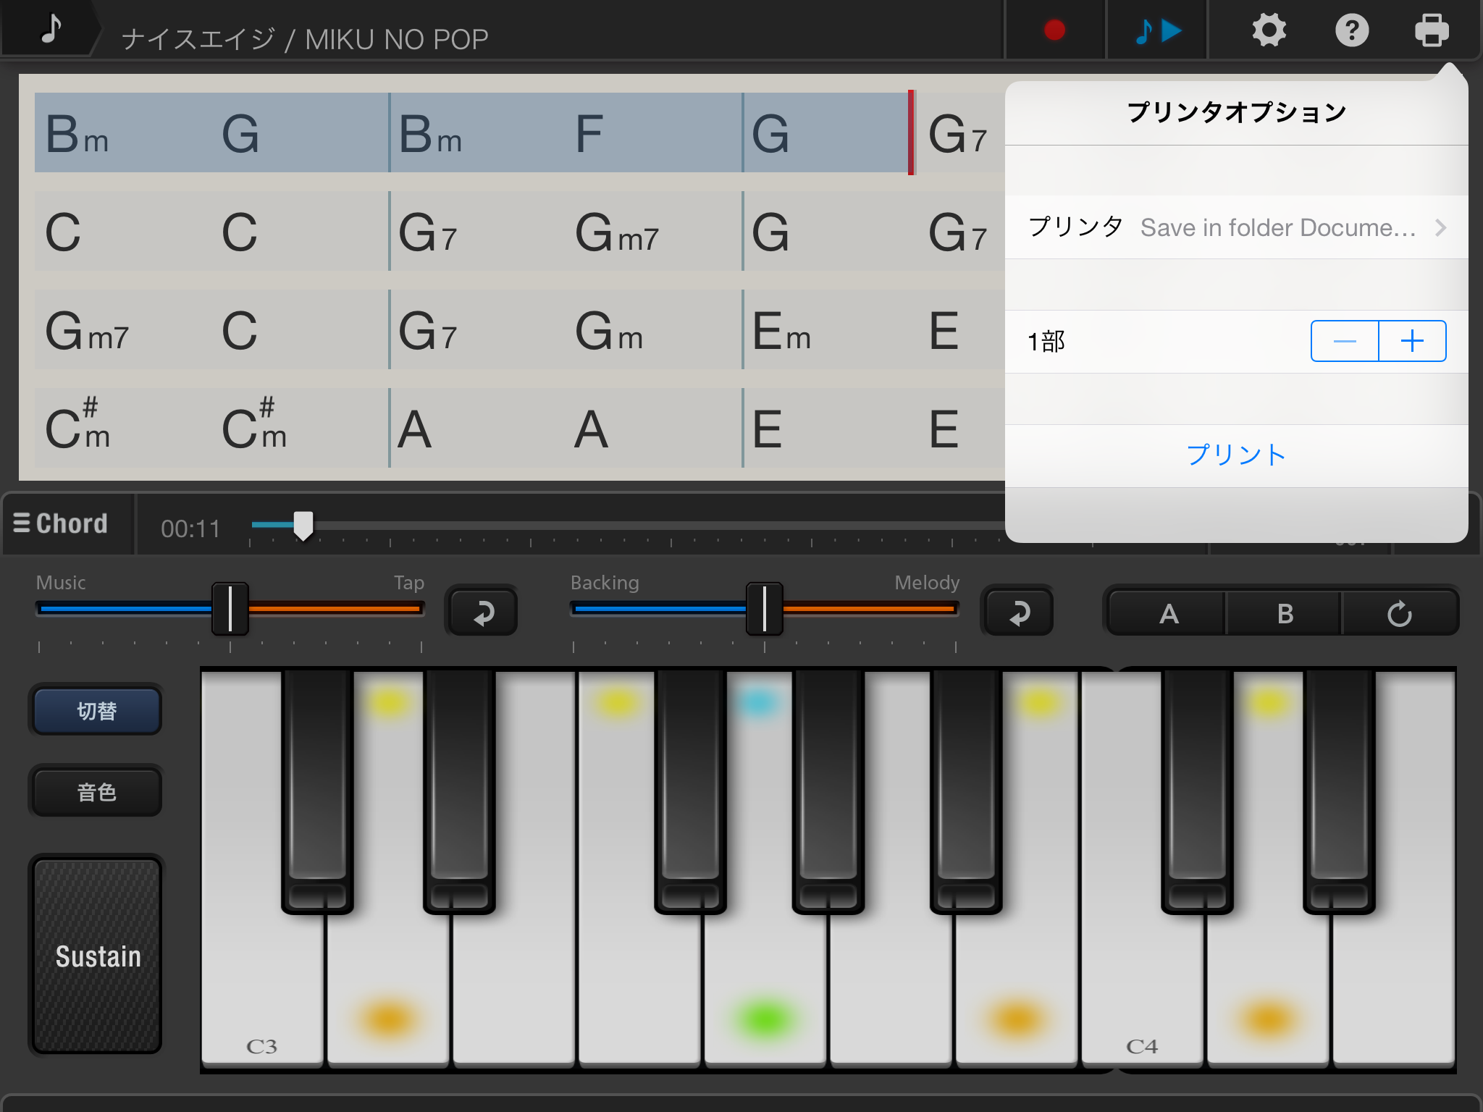Open settings with the gear icon

pyautogui.click(x=1269, y=30)
